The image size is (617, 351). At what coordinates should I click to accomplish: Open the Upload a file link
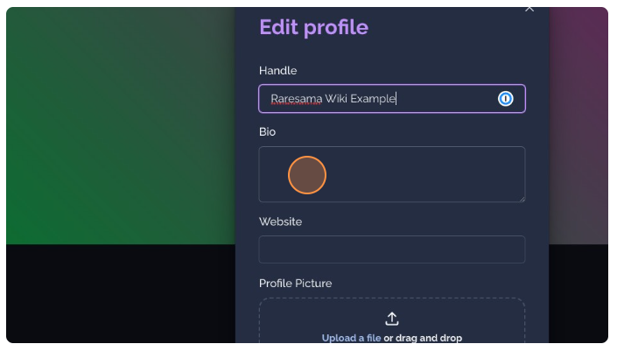(x=351, y=338)
